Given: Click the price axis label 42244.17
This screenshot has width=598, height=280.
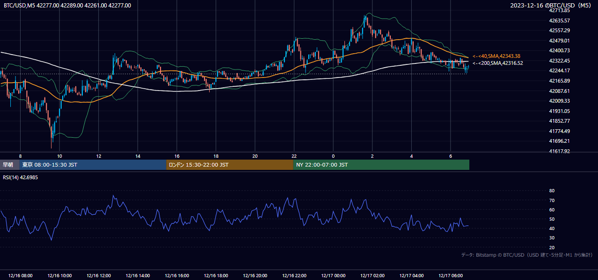Looking at the screenshot, I should pyautogui.click(x=559, y=70).
